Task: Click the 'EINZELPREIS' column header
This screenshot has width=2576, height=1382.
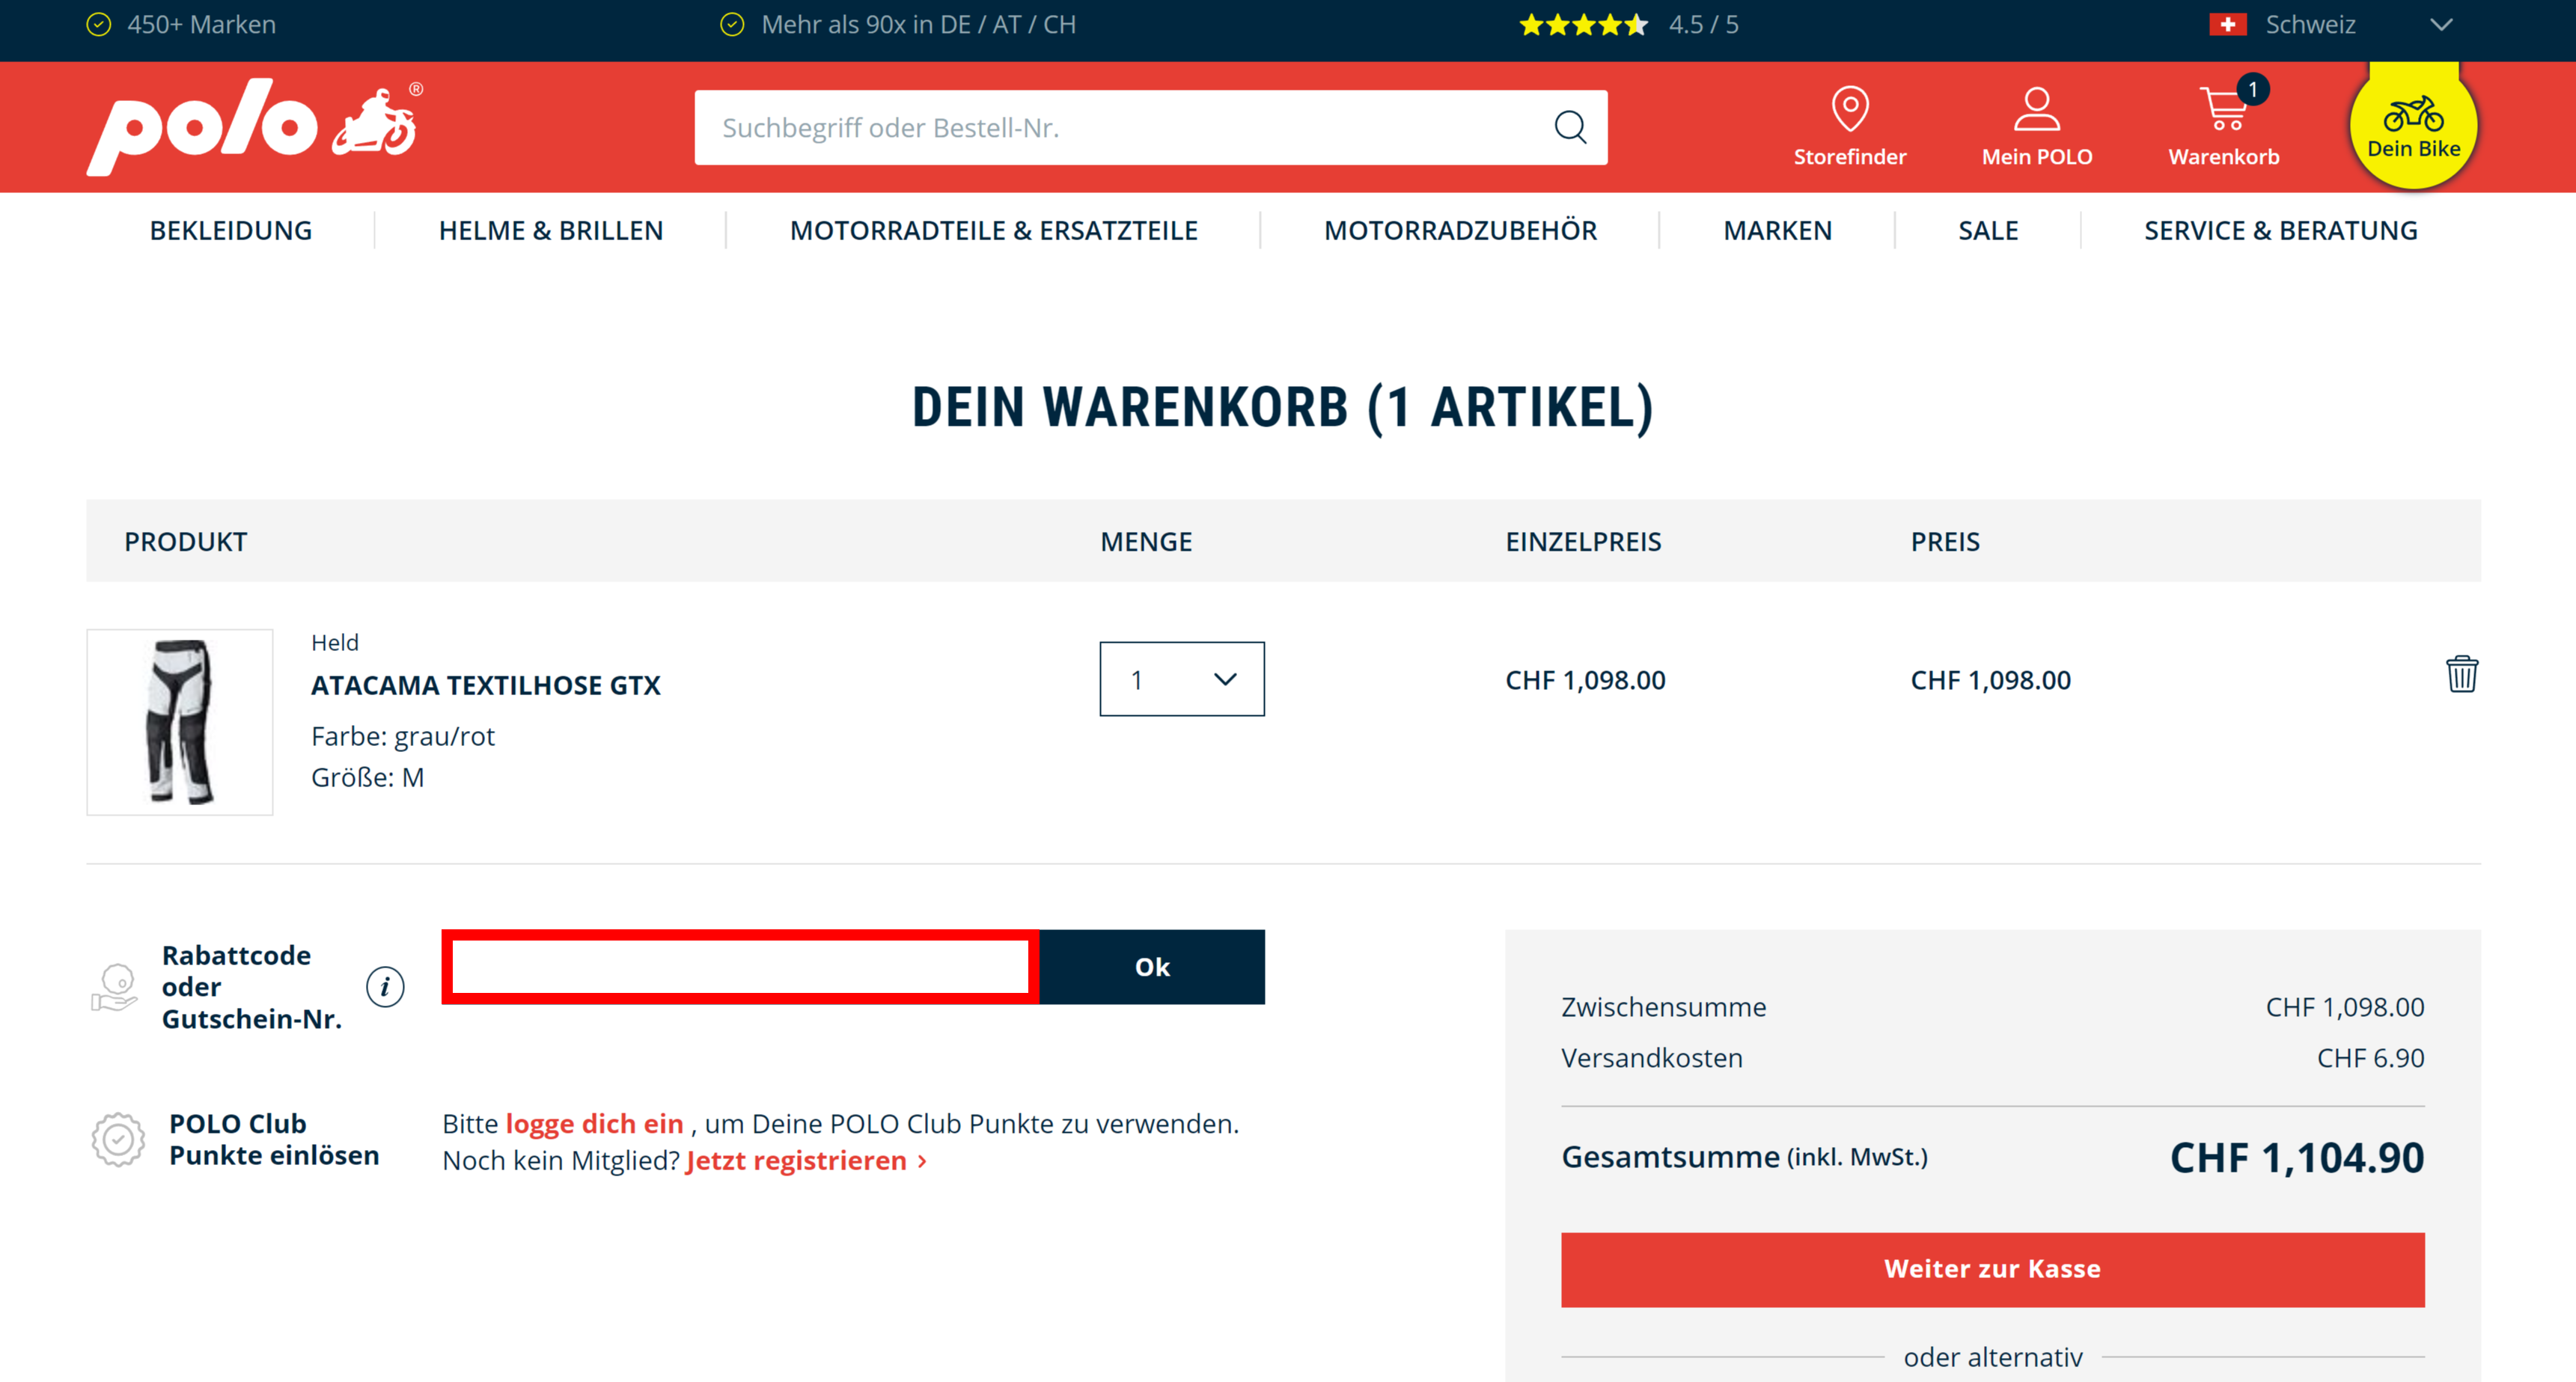Action: click(1583, 541)
